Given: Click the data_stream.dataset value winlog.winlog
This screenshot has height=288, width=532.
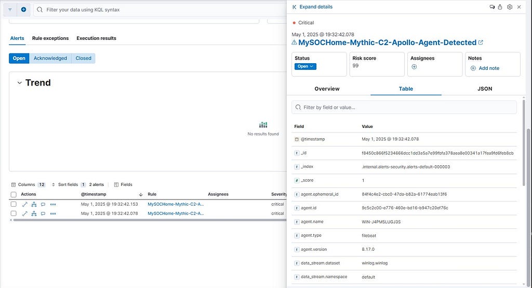Looking at the screenshot, I should point(375,263).
